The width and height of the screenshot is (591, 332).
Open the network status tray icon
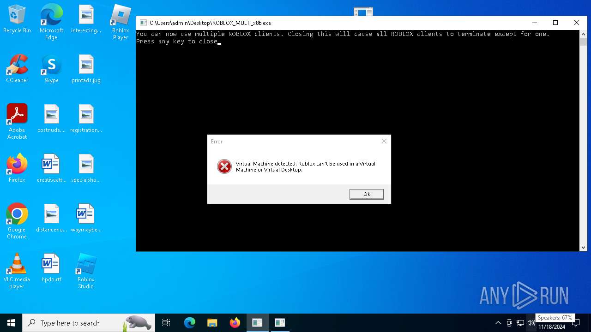pos(520,323)
